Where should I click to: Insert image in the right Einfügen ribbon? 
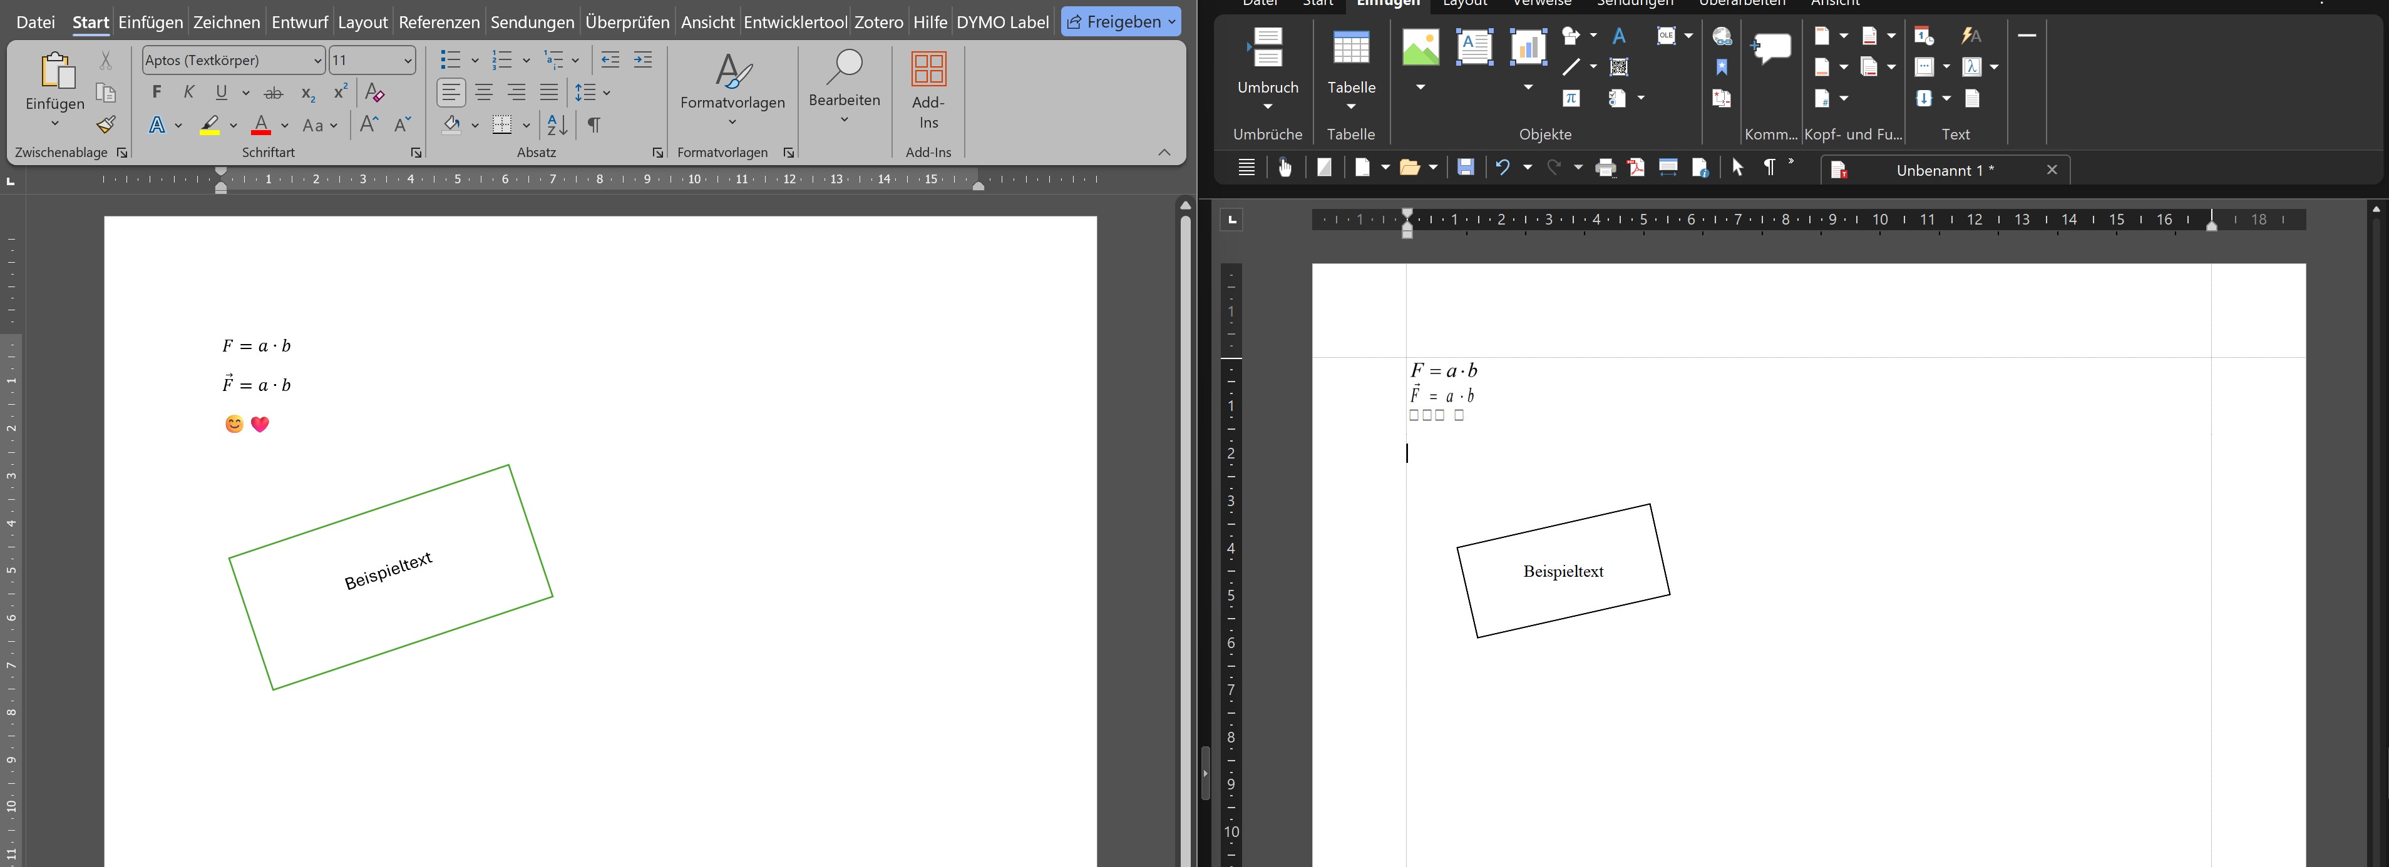1421,46
